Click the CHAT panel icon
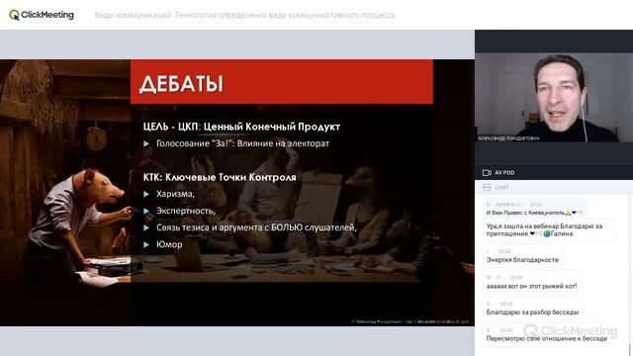 (487, 187)
